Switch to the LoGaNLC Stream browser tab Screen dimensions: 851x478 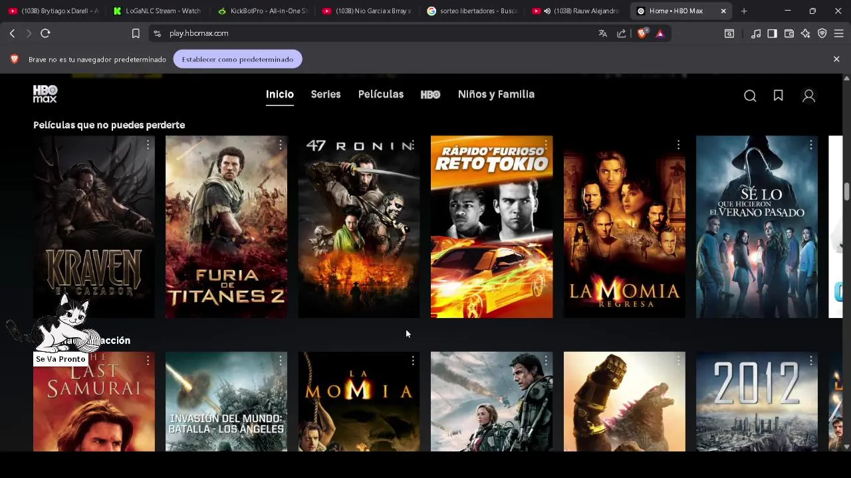[157, 11]
